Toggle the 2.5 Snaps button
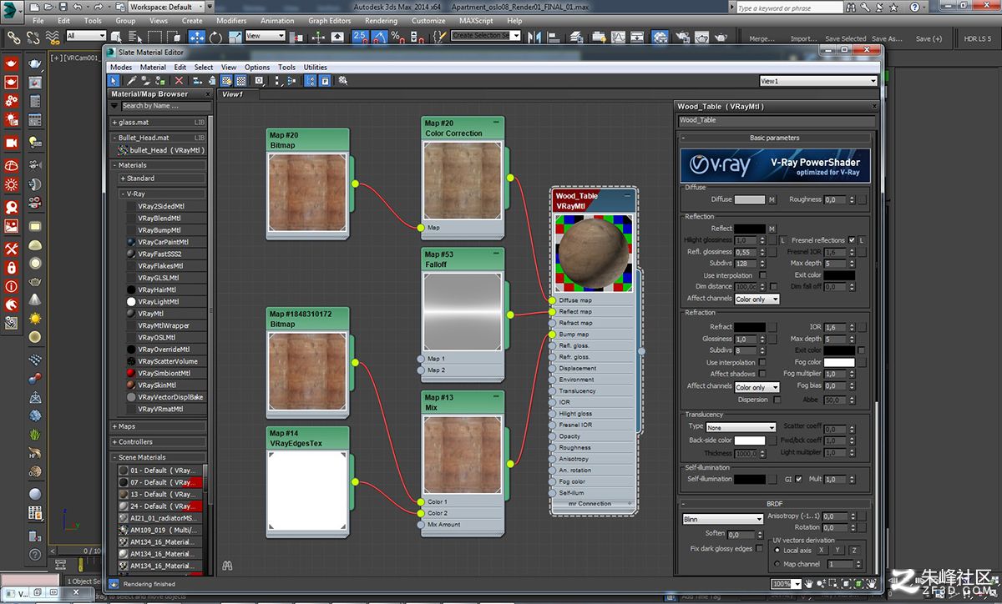Viewport: 1002px width, 604px height. pos(360,37)
